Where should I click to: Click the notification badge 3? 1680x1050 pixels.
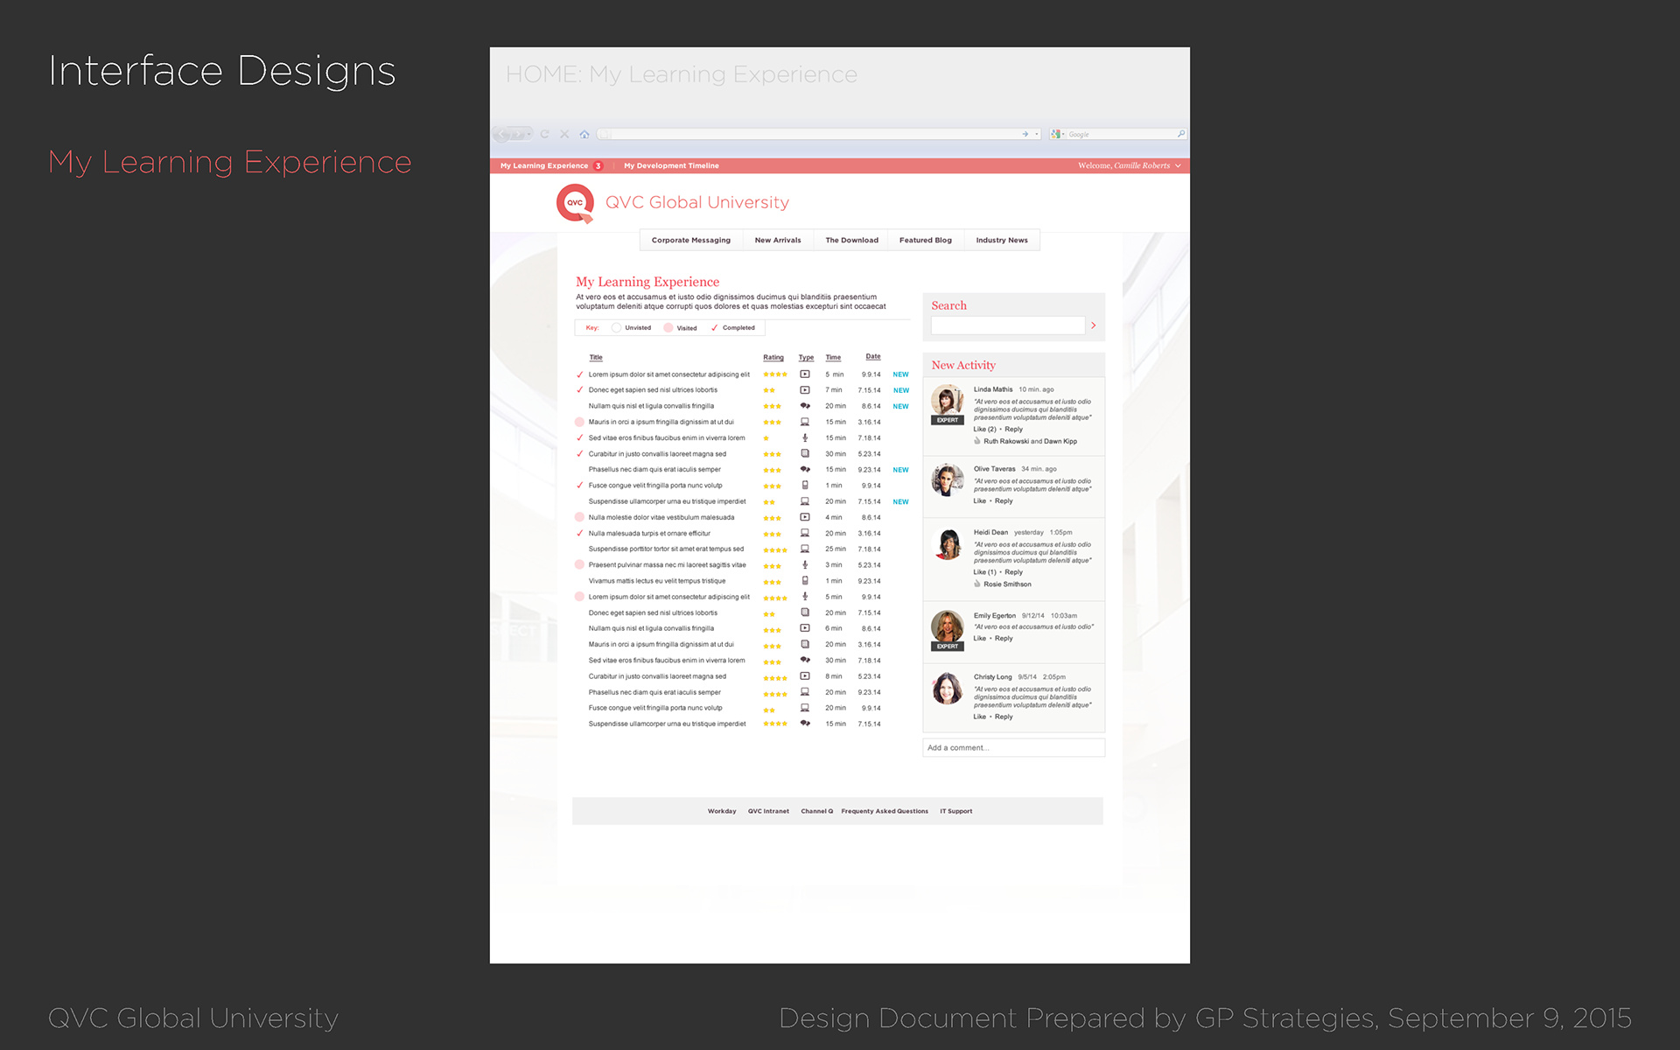coord(598,165)
